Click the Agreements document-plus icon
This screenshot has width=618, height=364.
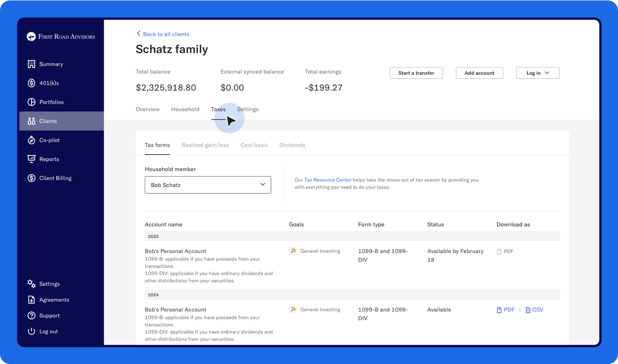pos(31,300)
